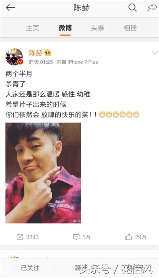This screenshot has width=159, height=278.
Task: Switch to the 相册 tab
Action: click(x=130, y=28)
